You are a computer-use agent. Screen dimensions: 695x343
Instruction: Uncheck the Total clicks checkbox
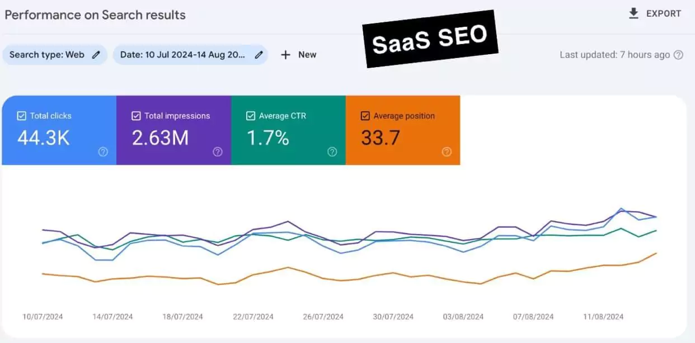22,116
